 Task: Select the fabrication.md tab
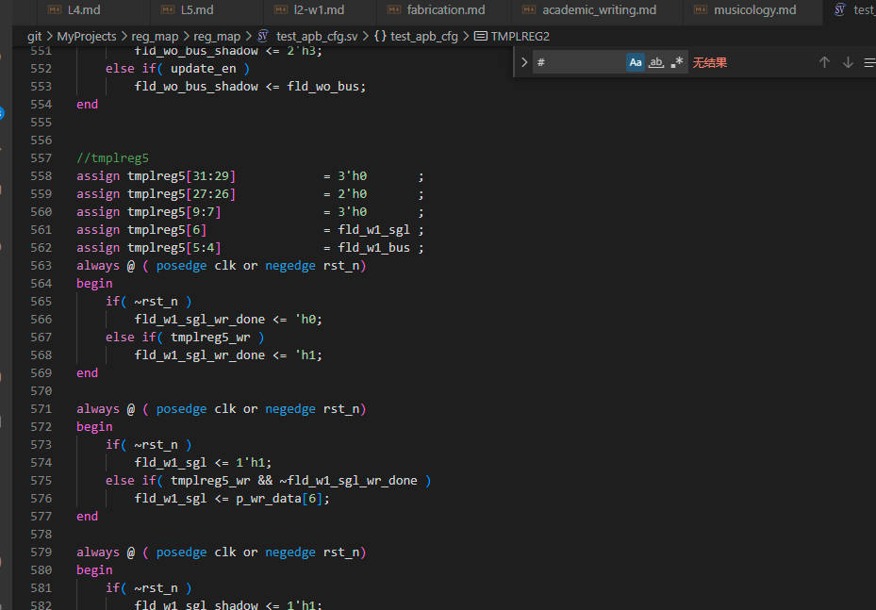445,10
